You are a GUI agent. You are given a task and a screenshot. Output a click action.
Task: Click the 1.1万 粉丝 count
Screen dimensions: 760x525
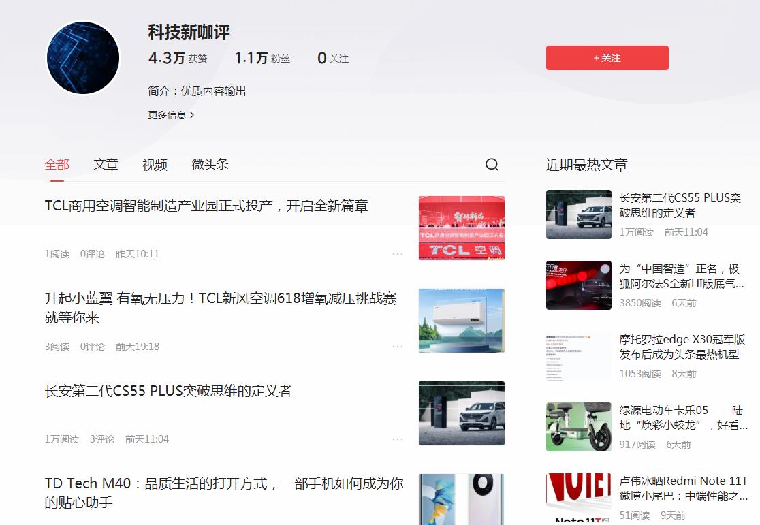click(x=262, y=58)
